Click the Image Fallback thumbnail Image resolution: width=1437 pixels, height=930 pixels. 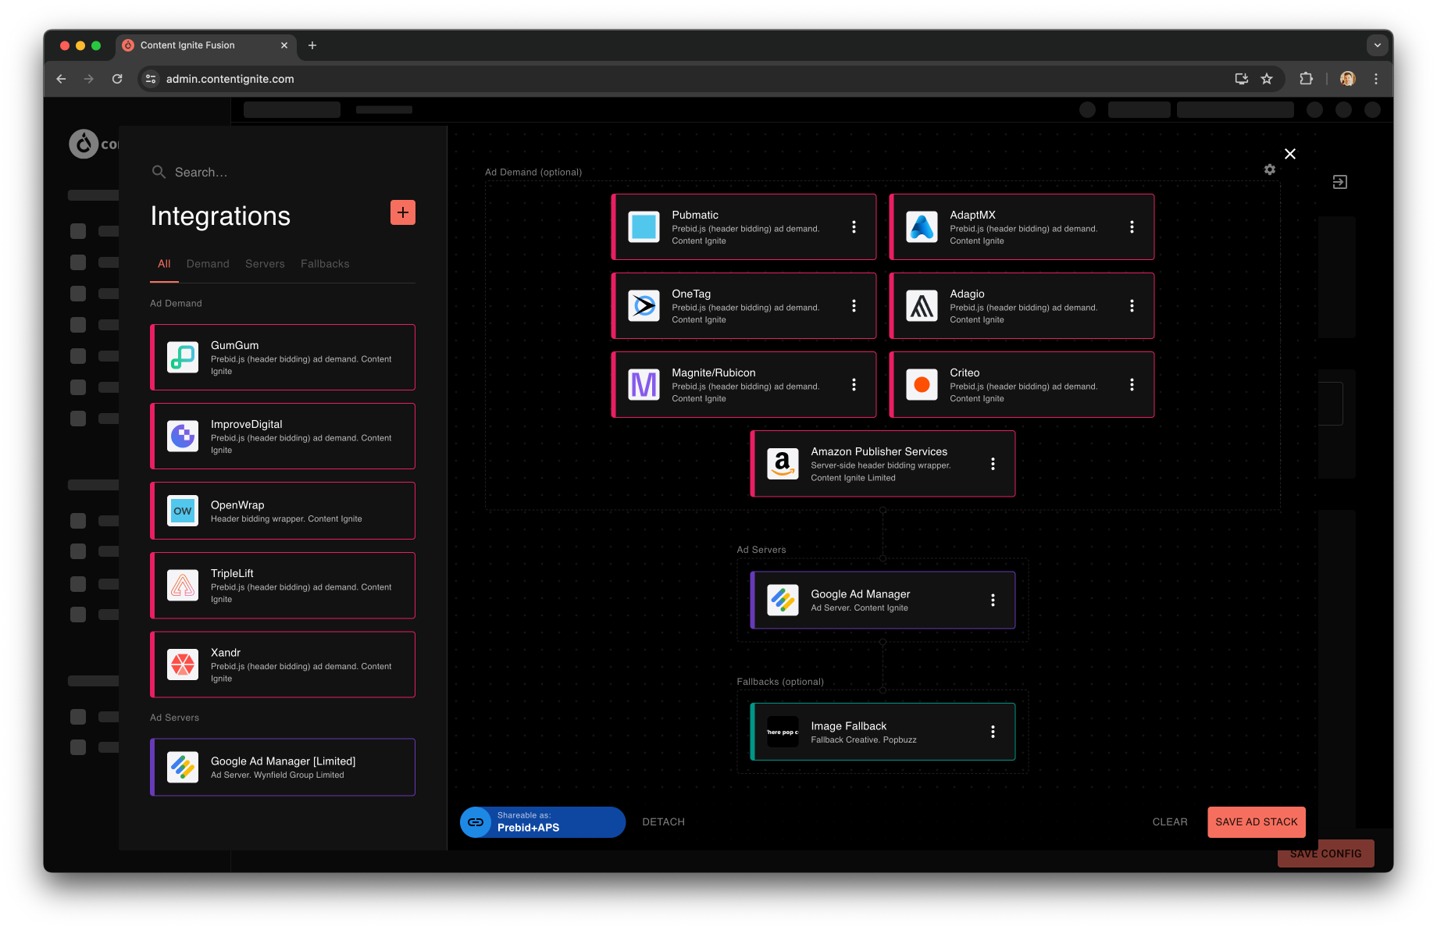click(783, 732)
